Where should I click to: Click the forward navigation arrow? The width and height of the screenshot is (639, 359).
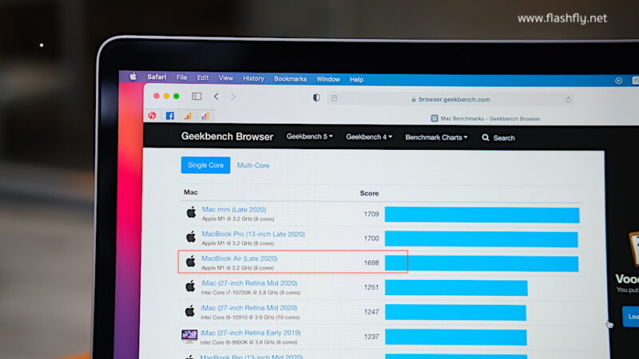coord(233,97)
